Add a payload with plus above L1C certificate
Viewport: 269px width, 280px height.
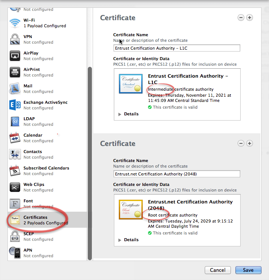tap(250, 18)
